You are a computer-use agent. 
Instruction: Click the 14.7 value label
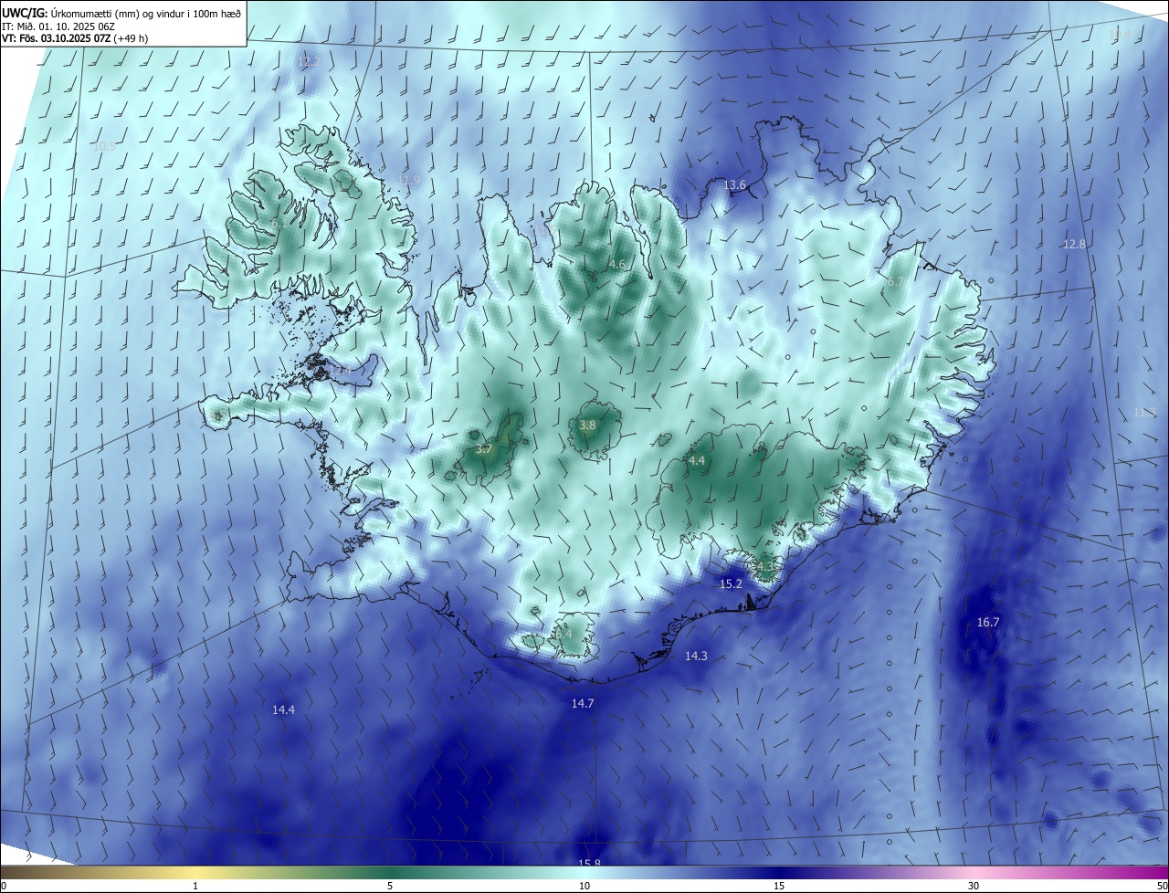click(583, 703)
